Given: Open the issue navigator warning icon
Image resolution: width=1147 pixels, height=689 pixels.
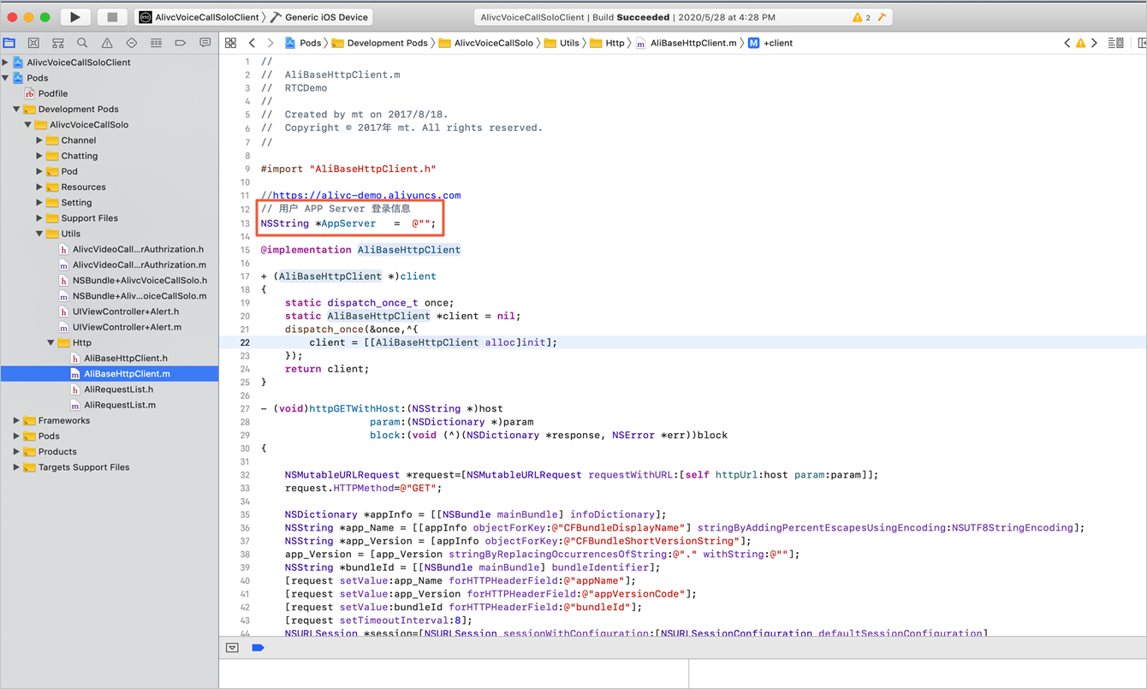Looking at the screenshot, I should tap(107, 43).
